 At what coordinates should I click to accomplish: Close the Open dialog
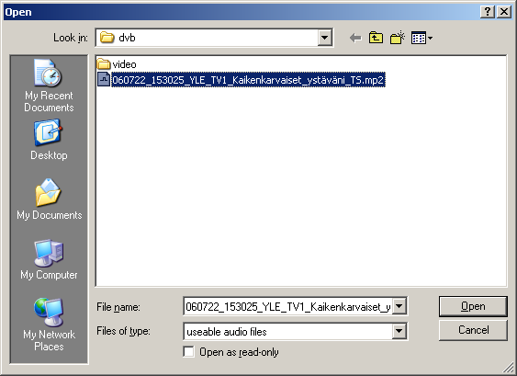click(504, 12)
